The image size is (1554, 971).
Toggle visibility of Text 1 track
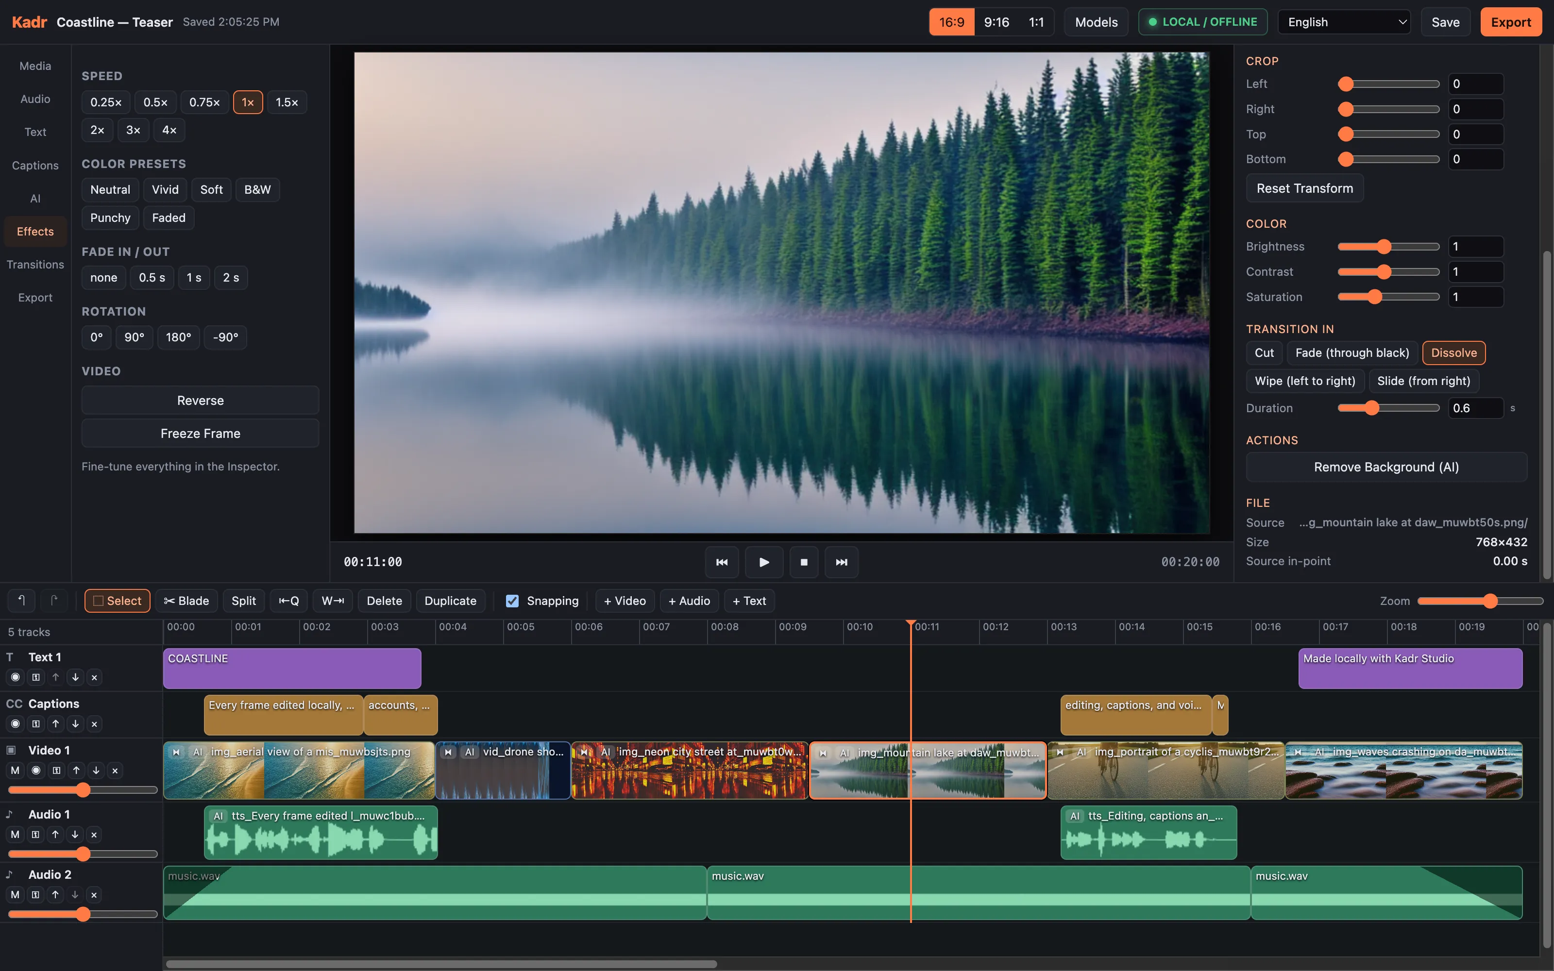click(x=16, y=677)
